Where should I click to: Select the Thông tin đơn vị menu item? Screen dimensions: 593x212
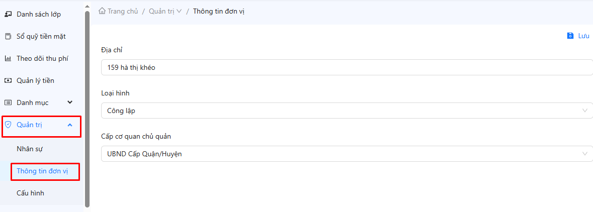(42, 171)
